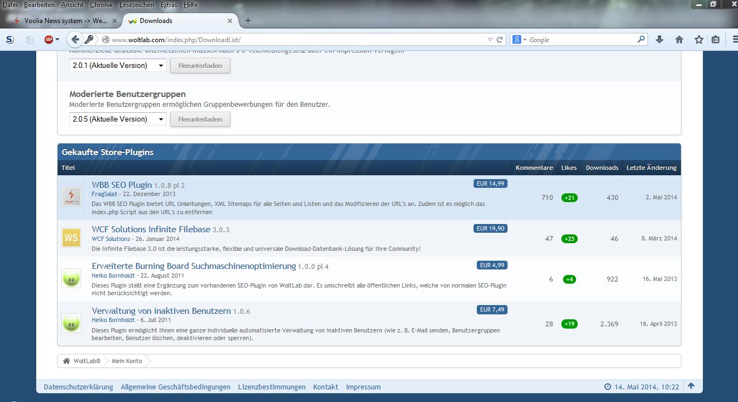Expand the 2.0.5 (Aktuelle Version) dropdown

click(117, 119)
